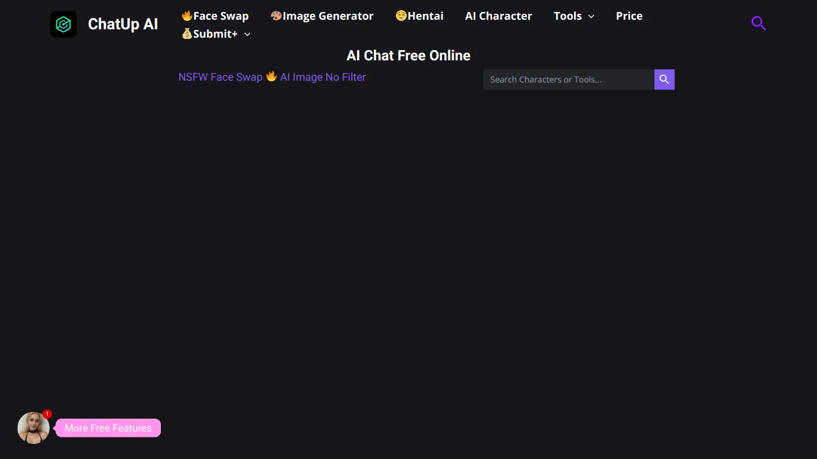Focus the Search Characters or Tools field
Image resolution: width=817 pixels, height=459 pixels.
(x=569, y=79)
